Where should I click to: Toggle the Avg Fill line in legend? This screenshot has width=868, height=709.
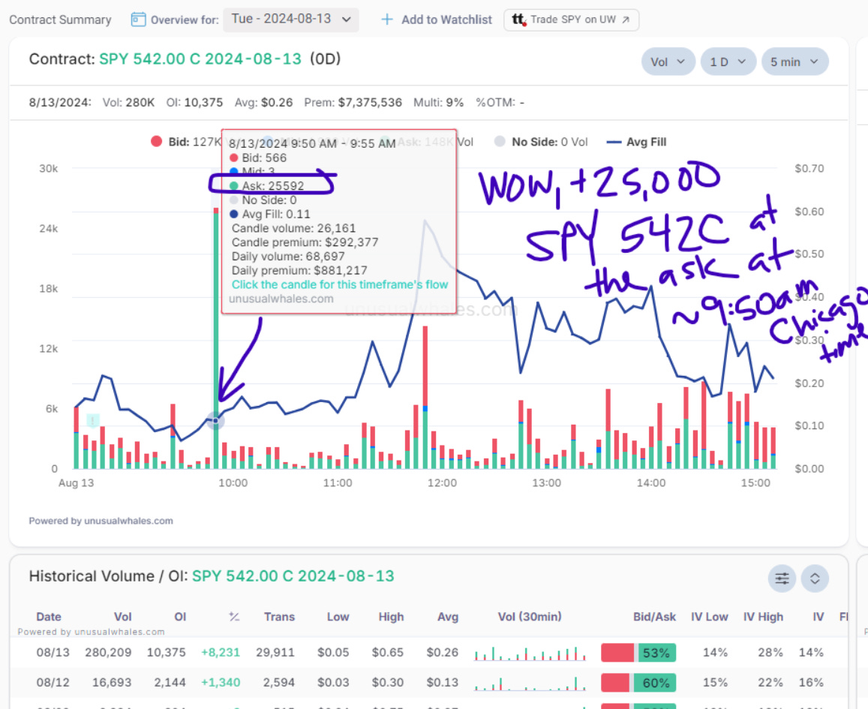point(637,142)
